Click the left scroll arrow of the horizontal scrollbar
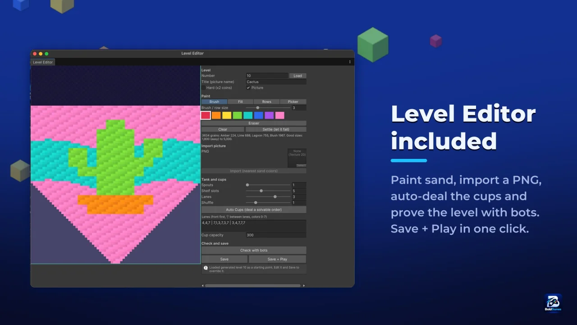 [202, 286]
